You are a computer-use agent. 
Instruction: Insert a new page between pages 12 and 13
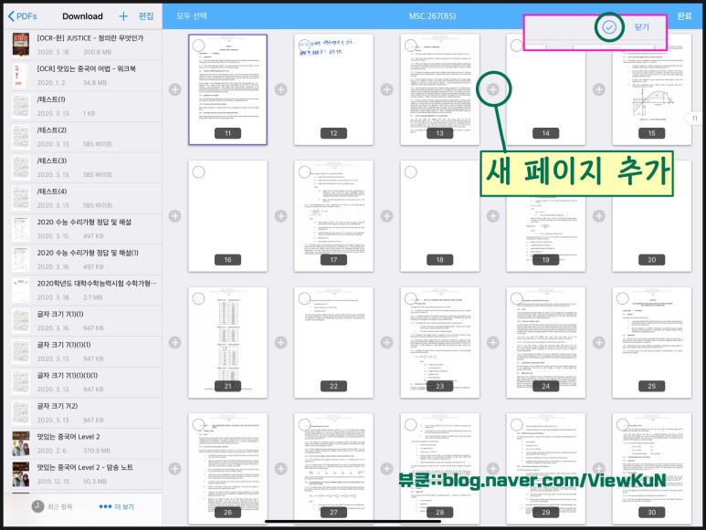[x=386, y=89]
